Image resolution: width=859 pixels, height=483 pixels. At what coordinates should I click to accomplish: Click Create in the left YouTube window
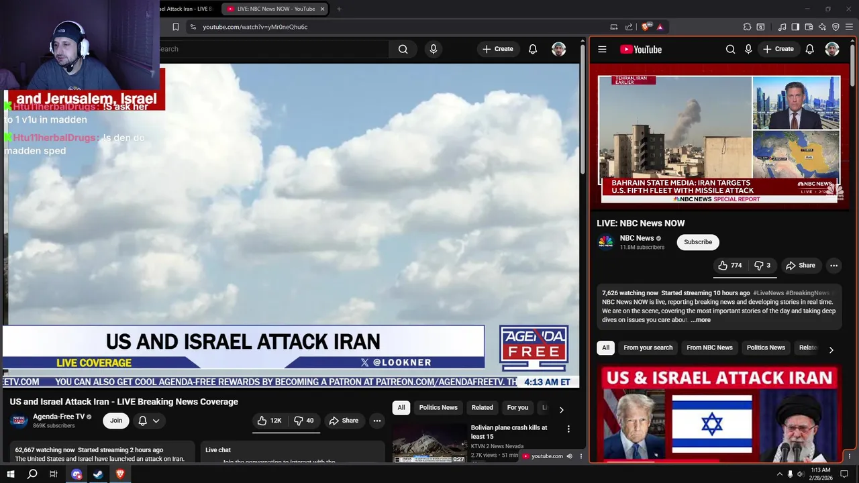pos(497,49)
